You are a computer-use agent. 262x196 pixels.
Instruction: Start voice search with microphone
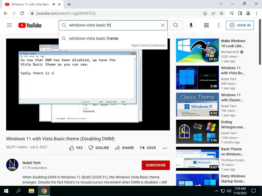tap(191, 25)
